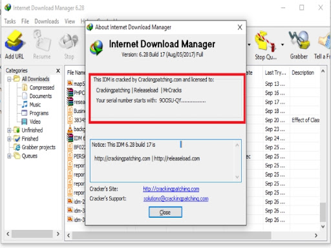
Task: Open the Downloads menu
Action: click(x=47, y=21)
